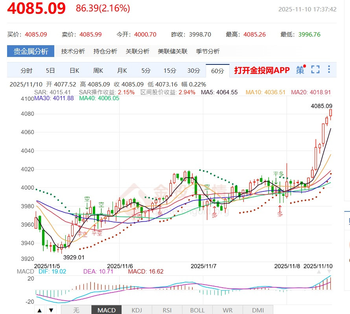The width and height of the screenshot is (350, 314).
Task: Click the black up arrow below chart
Action: pos(40,310)
